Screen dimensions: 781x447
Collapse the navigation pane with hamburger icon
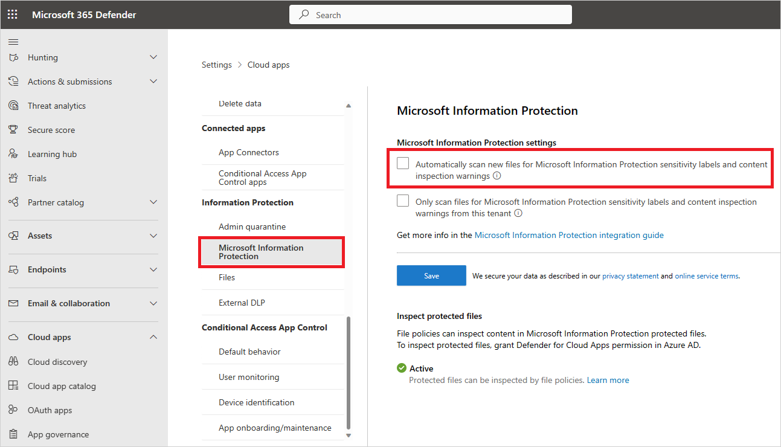point(13,42)
